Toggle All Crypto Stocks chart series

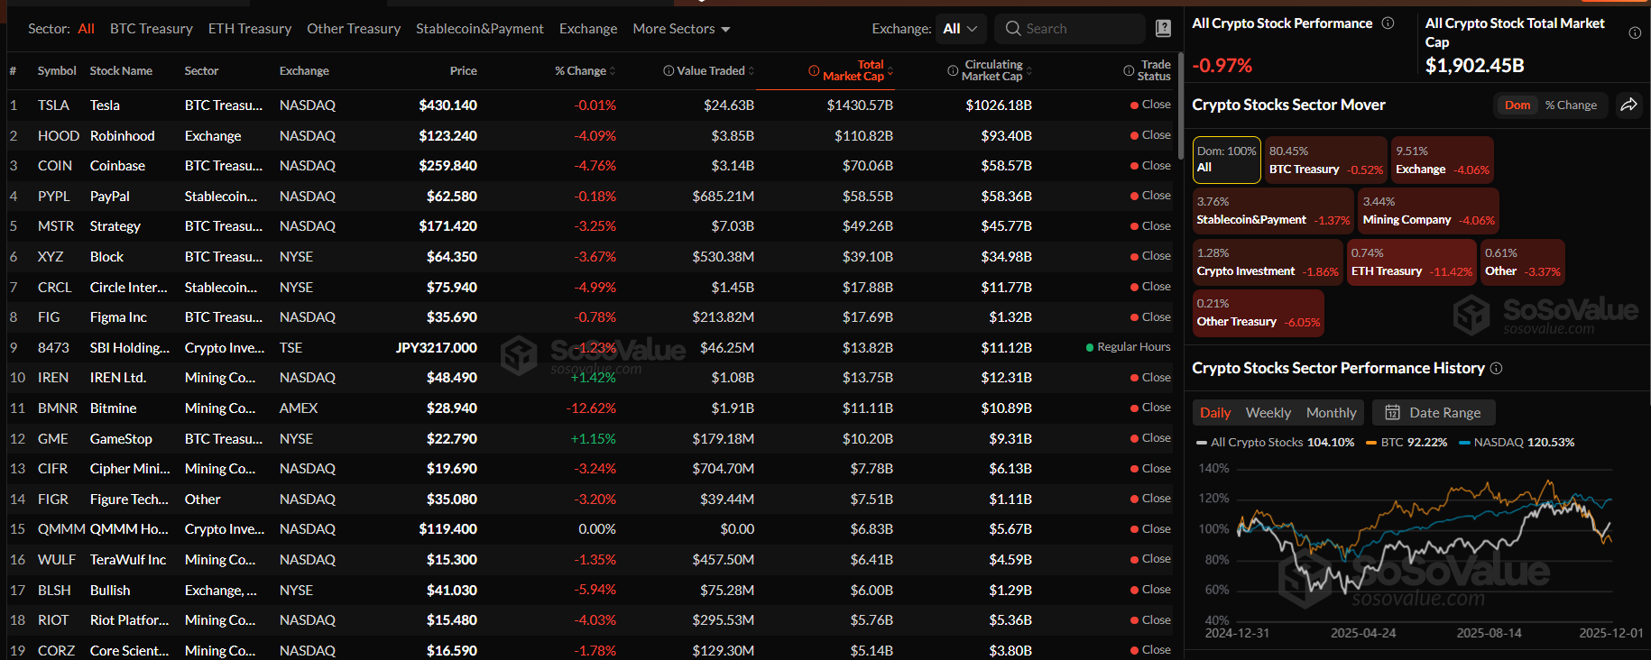point(1275,442)
